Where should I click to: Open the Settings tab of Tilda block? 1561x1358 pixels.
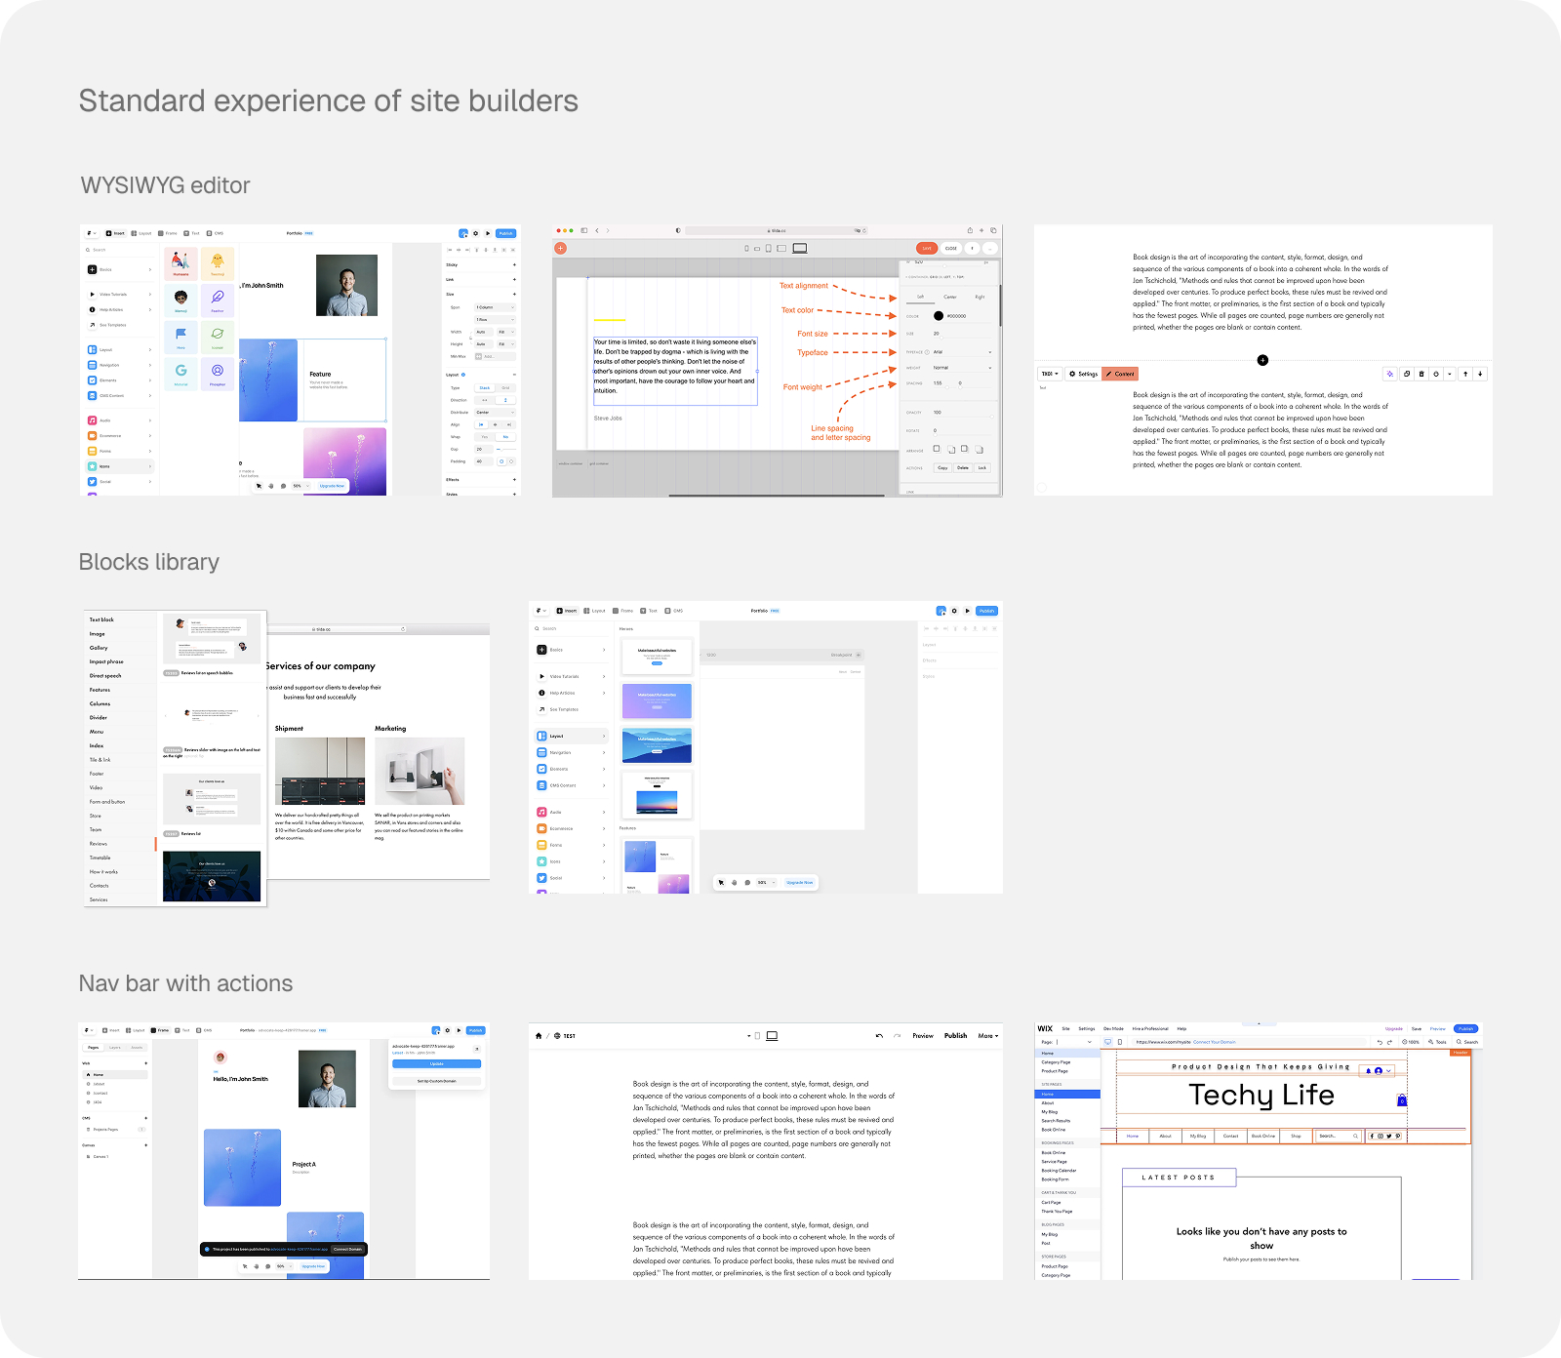click(1083, 374)
